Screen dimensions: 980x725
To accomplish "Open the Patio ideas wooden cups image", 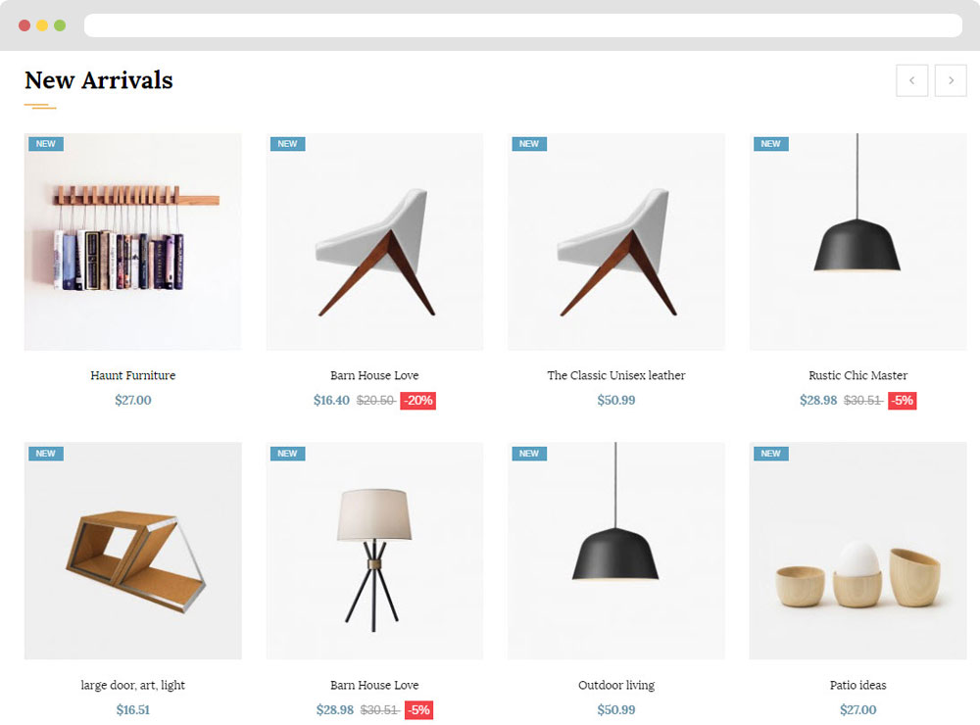I will point(857,551).
